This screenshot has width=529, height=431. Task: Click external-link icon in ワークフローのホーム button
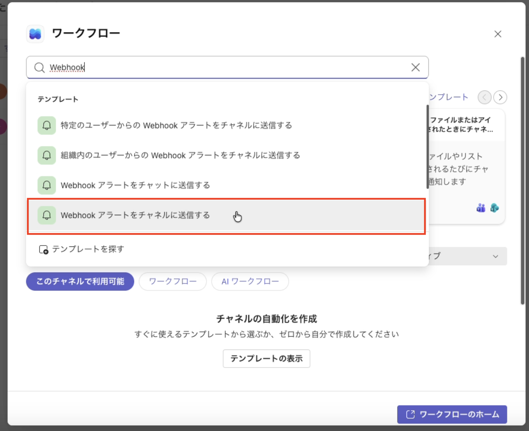(x=411, y=414)
